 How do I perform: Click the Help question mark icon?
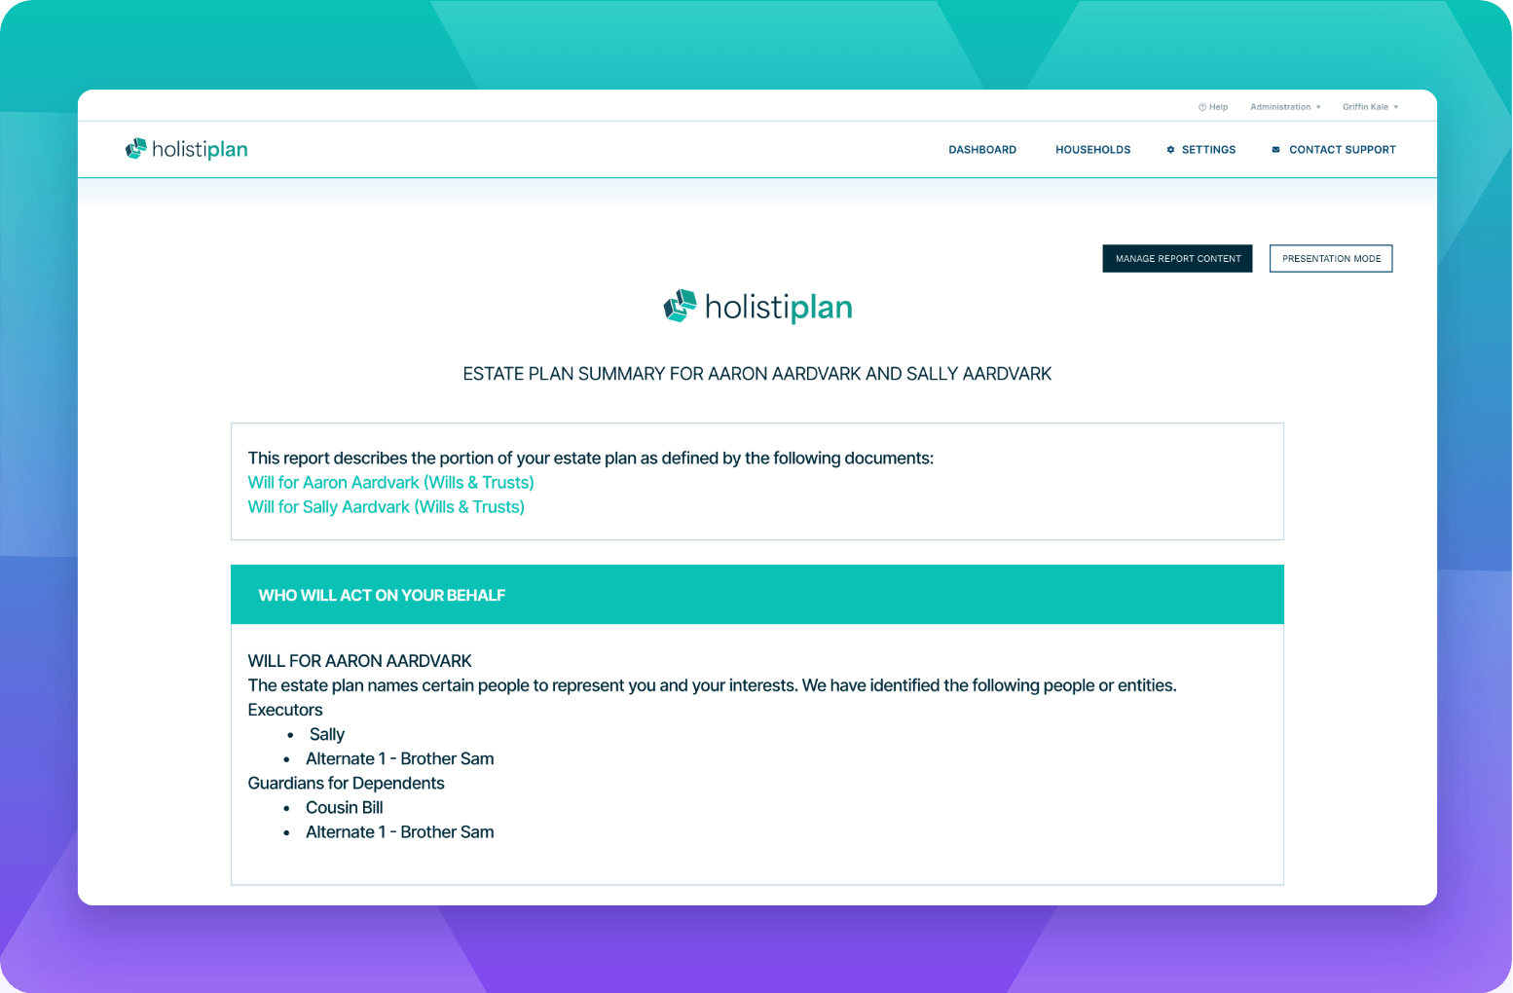pos(1202,107)
